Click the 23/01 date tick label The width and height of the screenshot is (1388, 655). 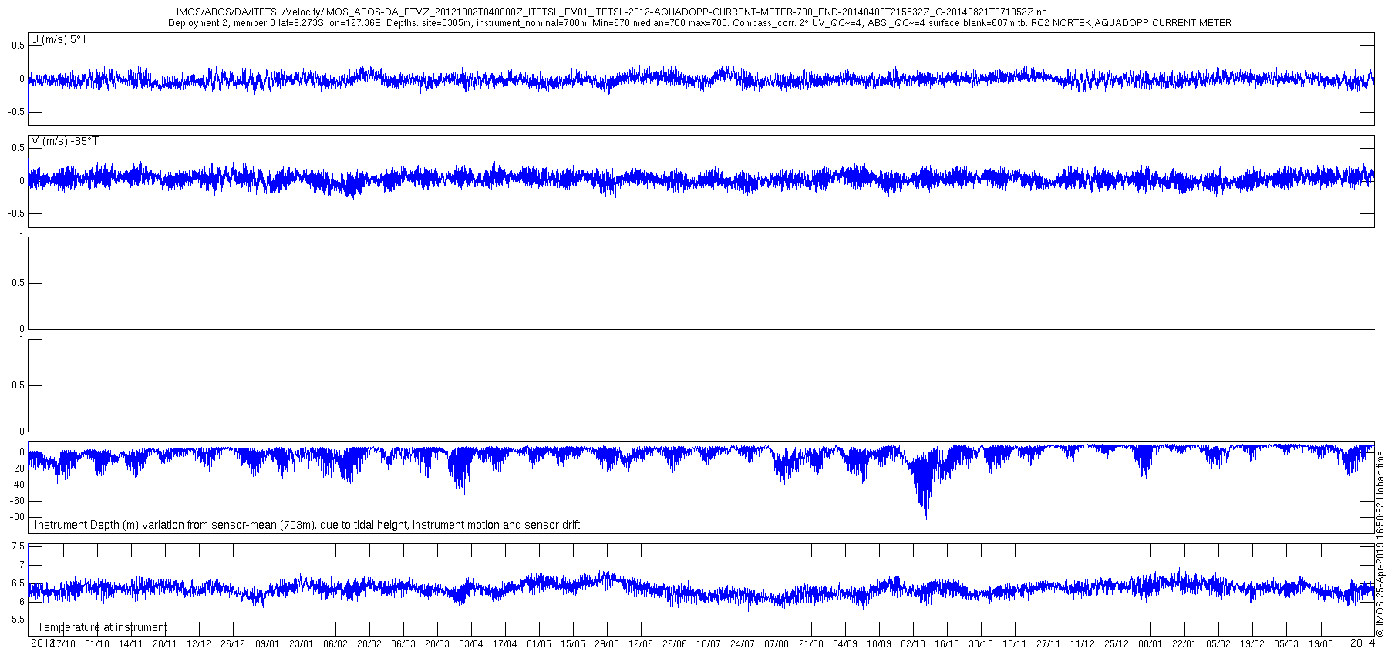301,644
